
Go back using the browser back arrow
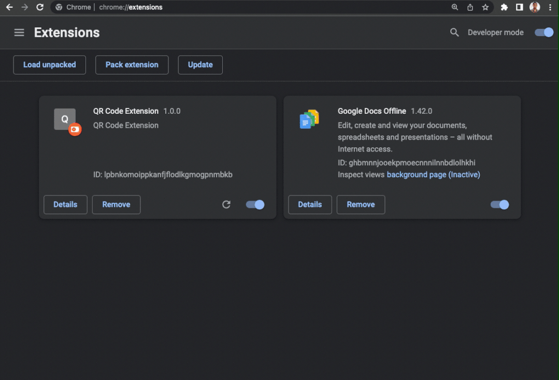coord(9,7)
